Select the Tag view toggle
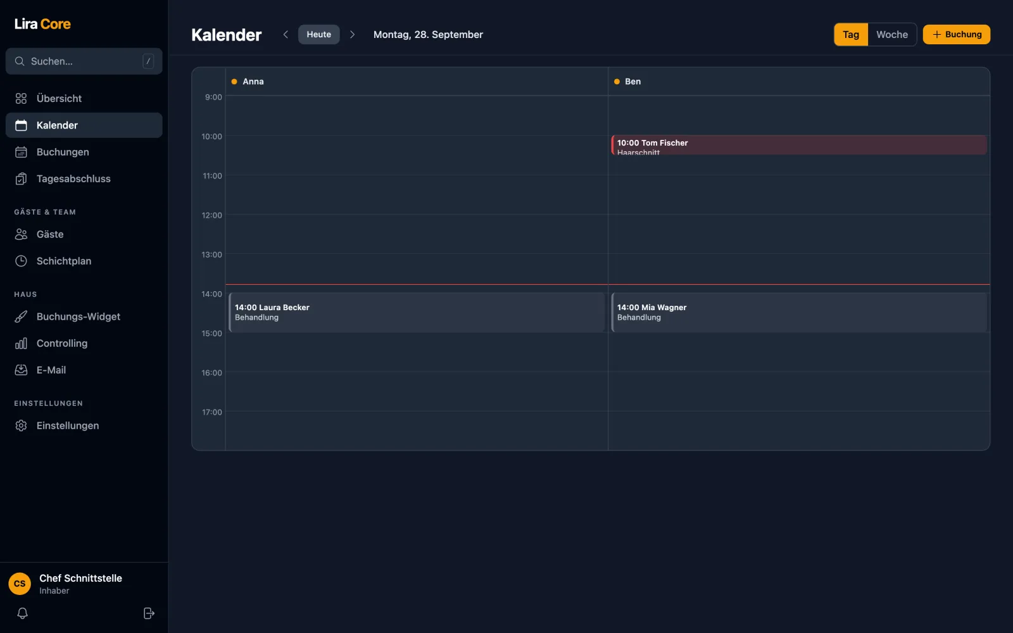The height and width of the screenshot is (633, 1013). [851, 35]
